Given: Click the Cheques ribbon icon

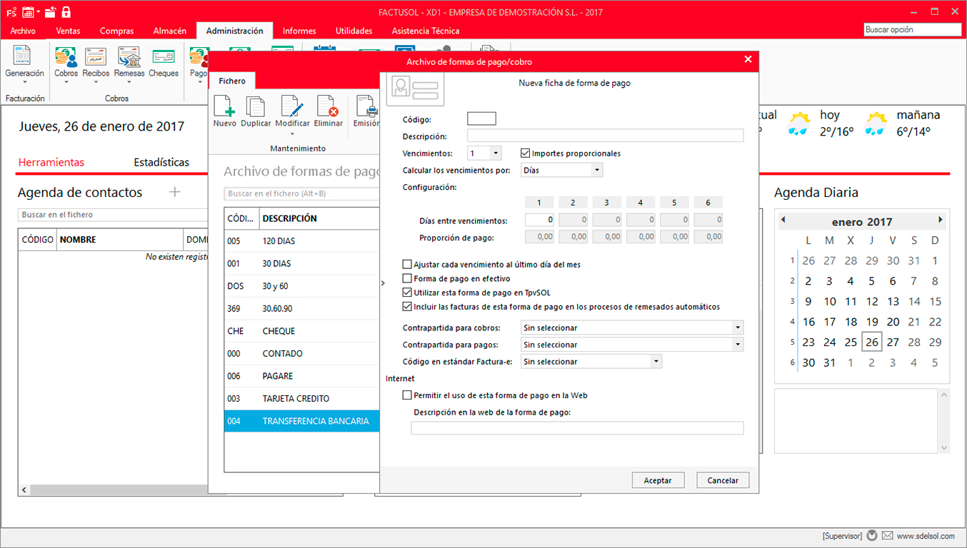Looking at the screenshot, I should point(164,56).
